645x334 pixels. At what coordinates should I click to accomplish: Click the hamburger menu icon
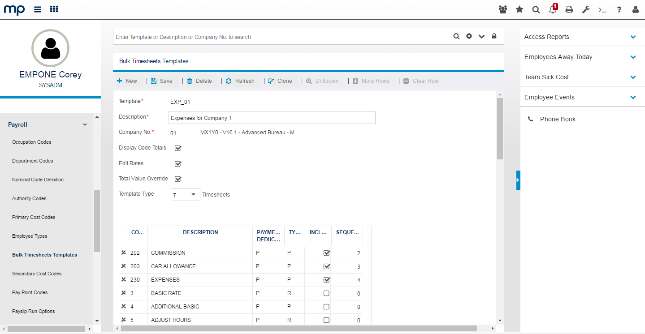click(38, 9)
